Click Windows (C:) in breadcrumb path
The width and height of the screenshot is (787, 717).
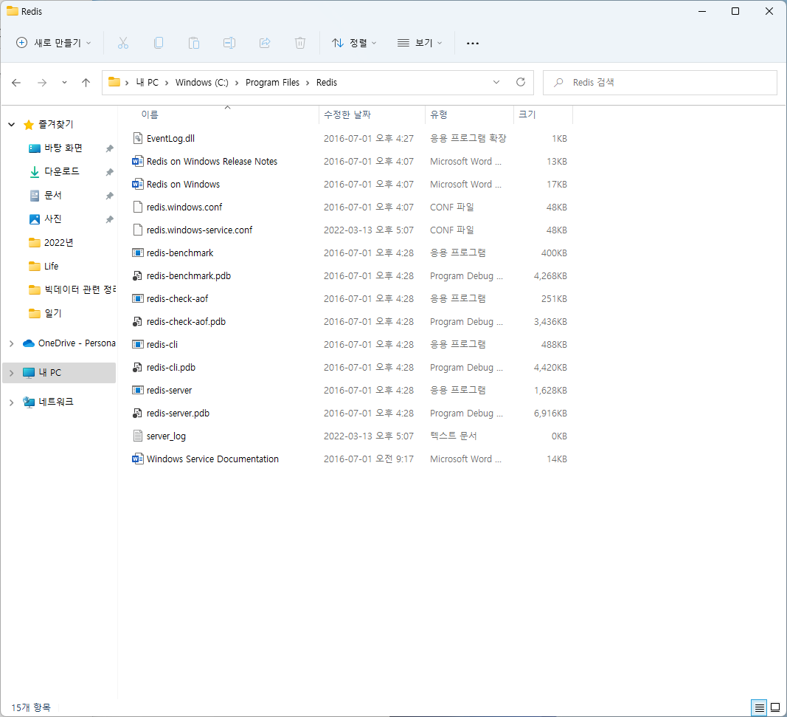[x=202, y=83]
